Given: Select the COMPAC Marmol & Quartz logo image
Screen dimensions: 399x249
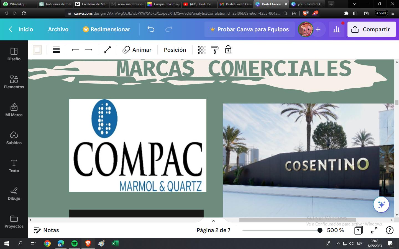Looking at the screenshot, I should [x=138, y=146].
